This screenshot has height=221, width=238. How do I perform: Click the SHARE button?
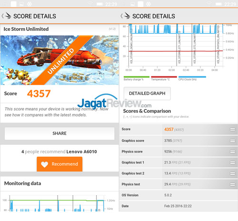(59, 134)
